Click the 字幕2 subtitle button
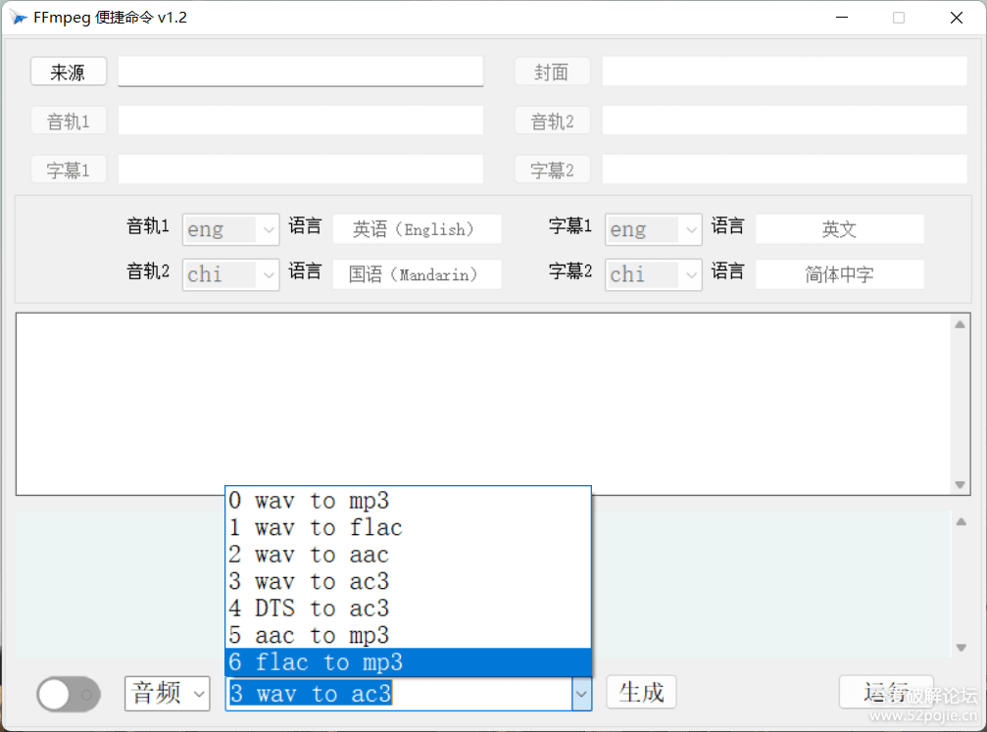This screenshot has height=732, width=987. pyautogui.click(x=552, y=169)
